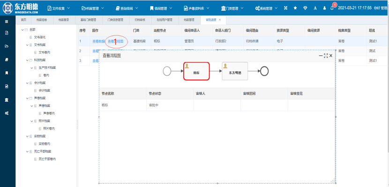Click the 查看流程图 link in row 1
The width and height of the screenshot is (389, 187).
[x=115, y=41]
